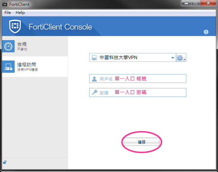Click the alert exclamation icon in header
218x172 pixels.
pyautogui.click(x=206, y=32)
